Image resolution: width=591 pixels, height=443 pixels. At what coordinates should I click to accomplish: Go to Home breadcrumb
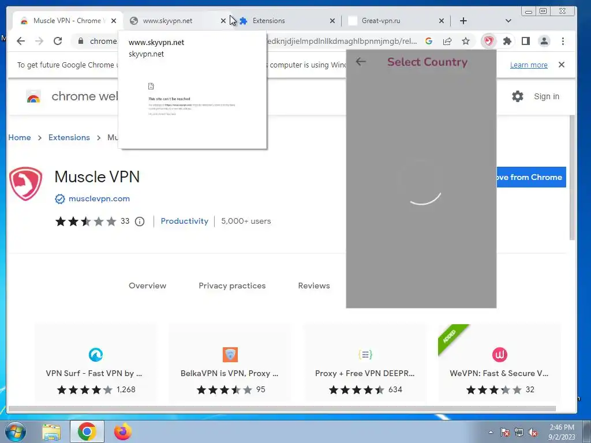(x=20, y=137)
